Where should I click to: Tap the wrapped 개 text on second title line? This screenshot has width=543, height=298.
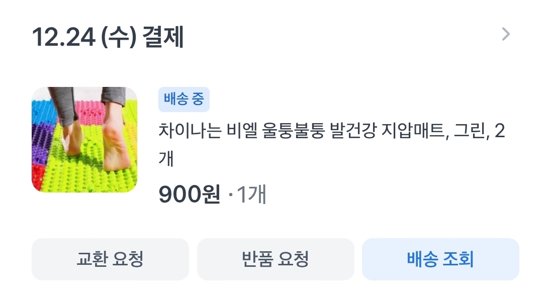166,158
